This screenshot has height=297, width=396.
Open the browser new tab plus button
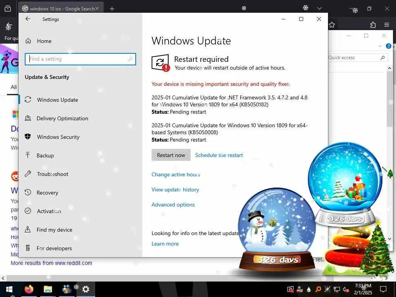tap(112, 9)
